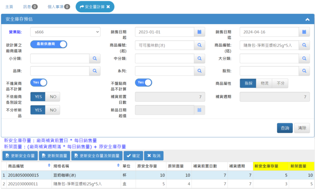
Task: Click 營業點 label
Action: [16, 32]
